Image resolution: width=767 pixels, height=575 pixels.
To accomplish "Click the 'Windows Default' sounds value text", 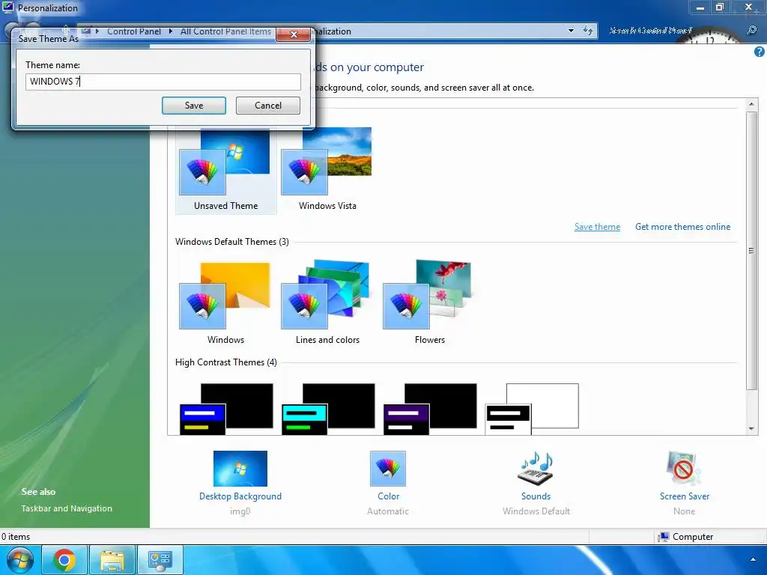I will pyautogui.click(x=536, y=511).
